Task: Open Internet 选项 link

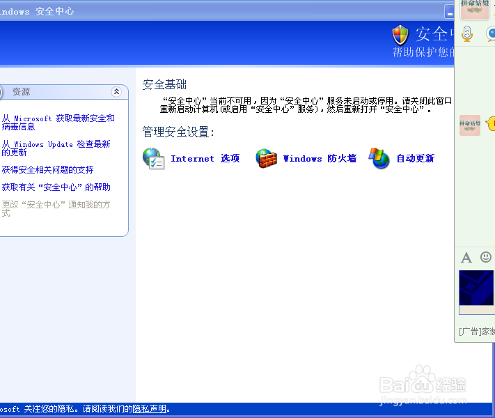Action: [x=205, y=158]
